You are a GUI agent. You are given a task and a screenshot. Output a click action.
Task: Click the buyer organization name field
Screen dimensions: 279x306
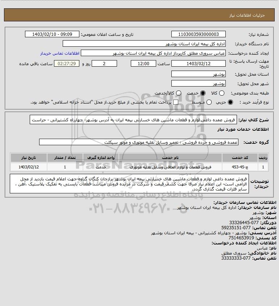click(x=144, y=44)
